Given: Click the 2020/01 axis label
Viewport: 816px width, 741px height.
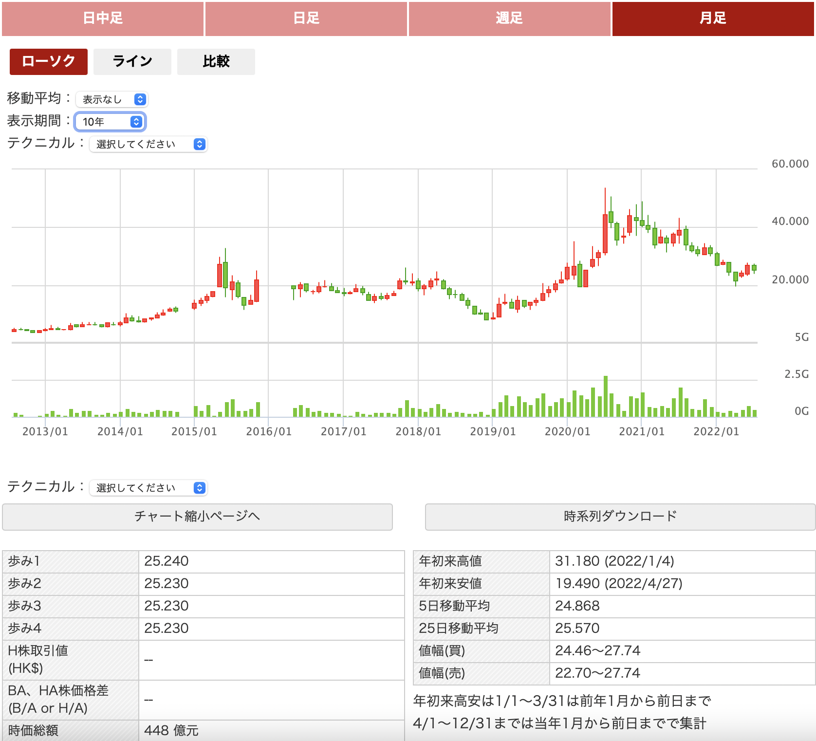Looking at the screenshot, I should [567, 431].
